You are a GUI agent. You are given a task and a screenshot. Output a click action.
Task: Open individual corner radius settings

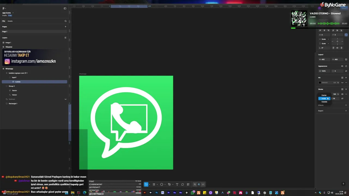(346, 71)
